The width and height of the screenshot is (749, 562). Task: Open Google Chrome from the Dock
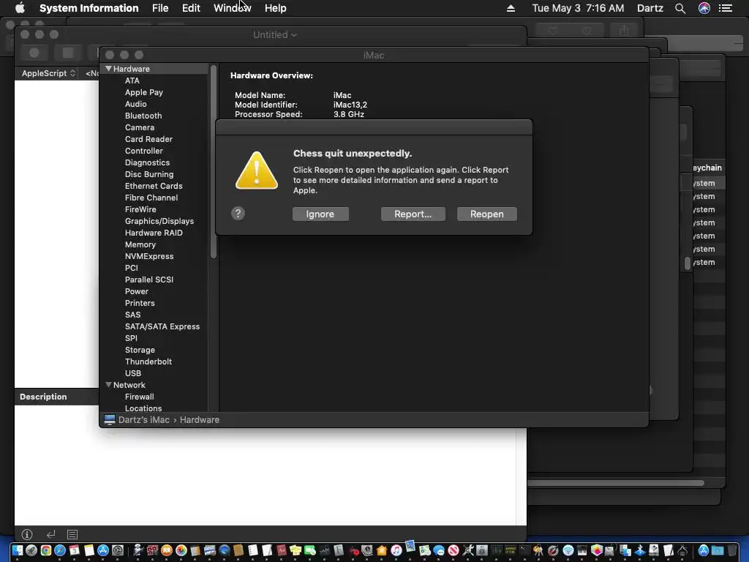[46, 550]
